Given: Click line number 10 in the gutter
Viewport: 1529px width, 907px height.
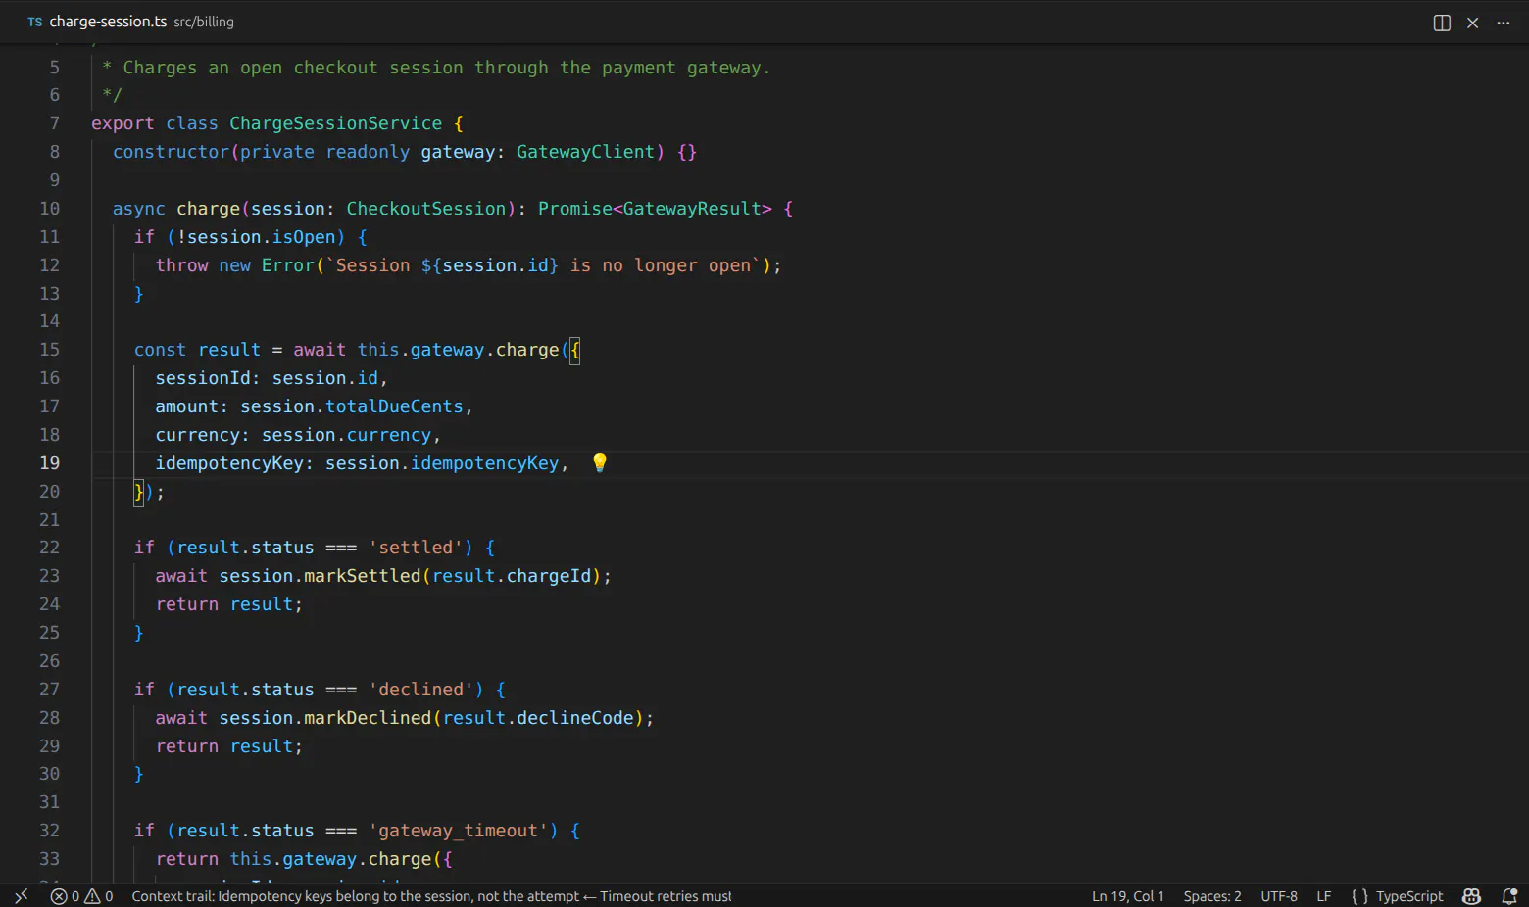Looking at the screenshot, I should pyautogui.click(x=49, y=209).
